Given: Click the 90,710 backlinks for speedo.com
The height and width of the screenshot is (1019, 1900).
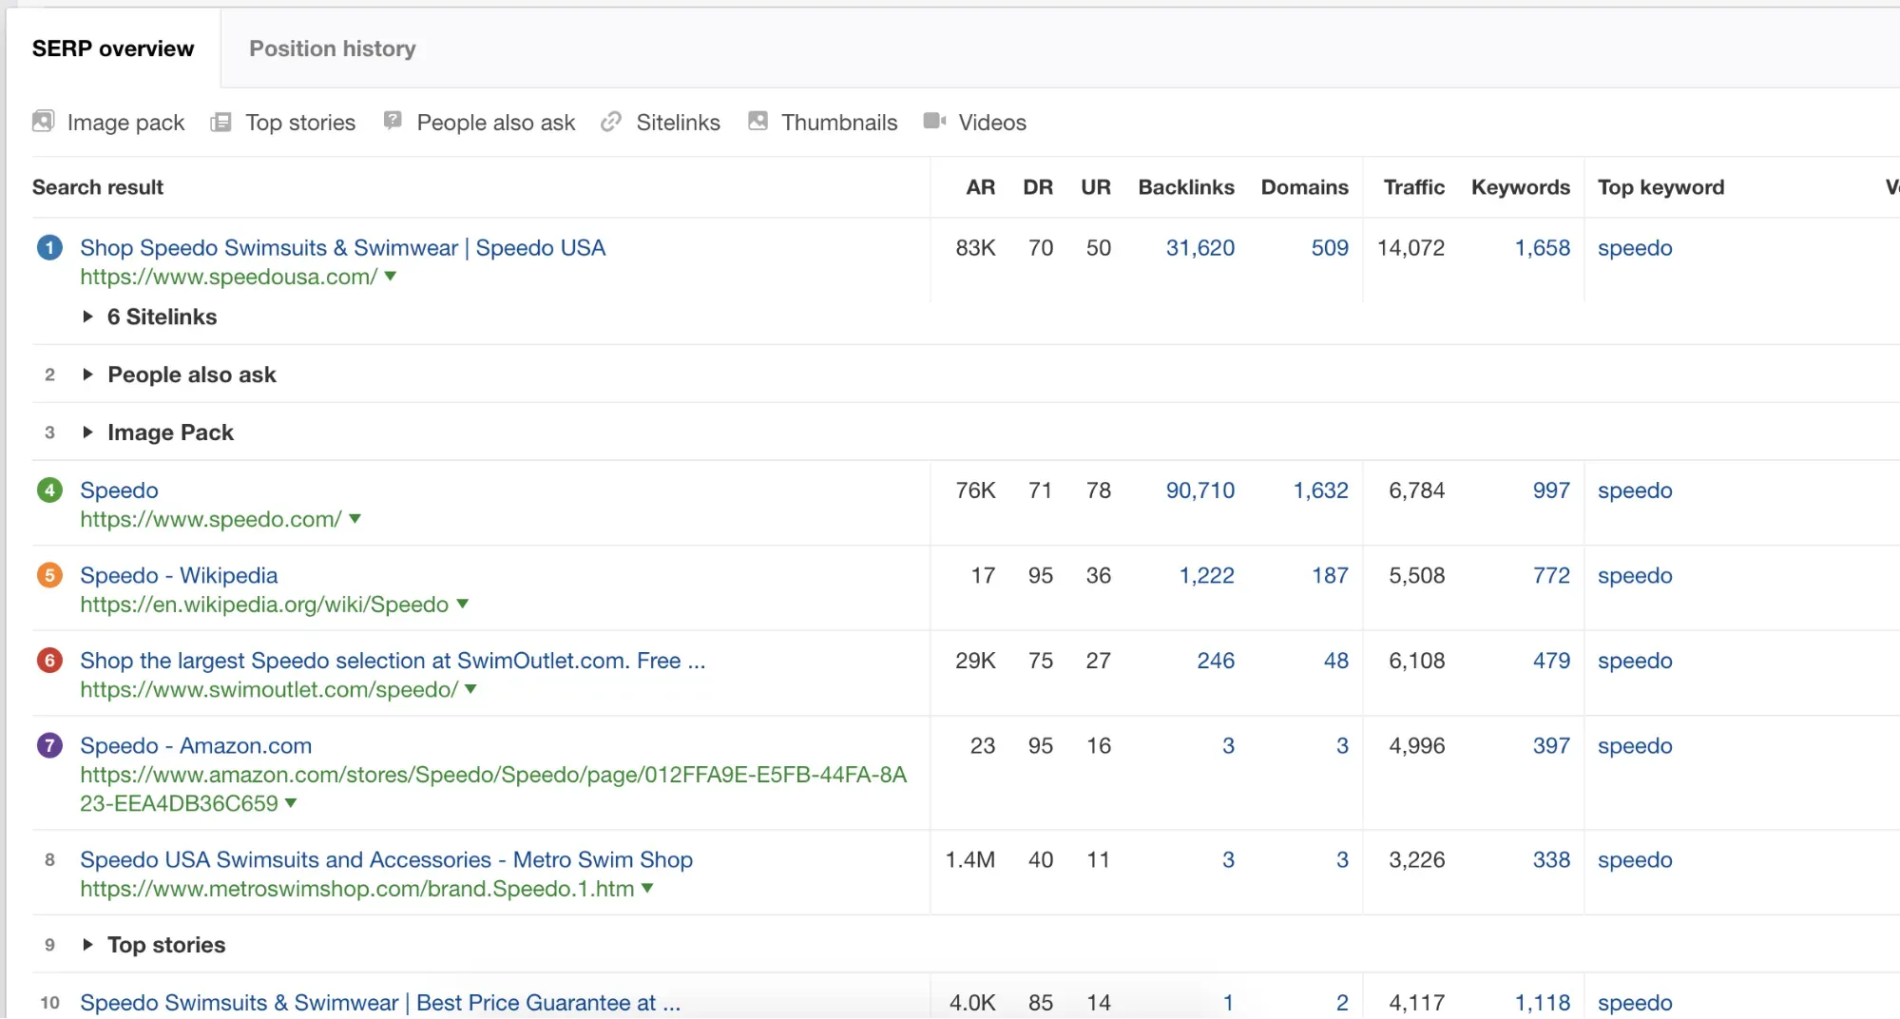Looking at the screenshot, I should coord(1199,490).
